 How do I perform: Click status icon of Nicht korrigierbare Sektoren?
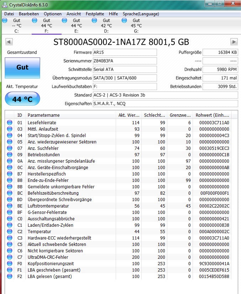(x=10, y=251)
